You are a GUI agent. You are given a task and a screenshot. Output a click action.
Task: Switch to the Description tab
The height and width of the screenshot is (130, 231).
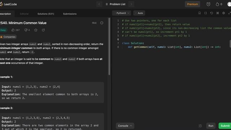pyautogui.click(x=5, y=14)
